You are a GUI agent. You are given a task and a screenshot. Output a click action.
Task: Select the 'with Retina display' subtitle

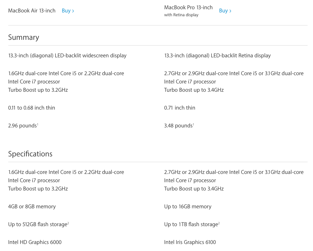pyautogui.click(x=181, y=15)
